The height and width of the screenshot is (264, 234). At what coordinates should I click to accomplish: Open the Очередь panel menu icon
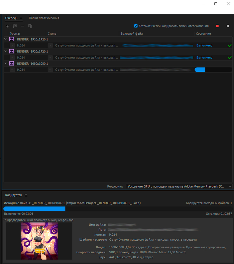click(21, 18)
